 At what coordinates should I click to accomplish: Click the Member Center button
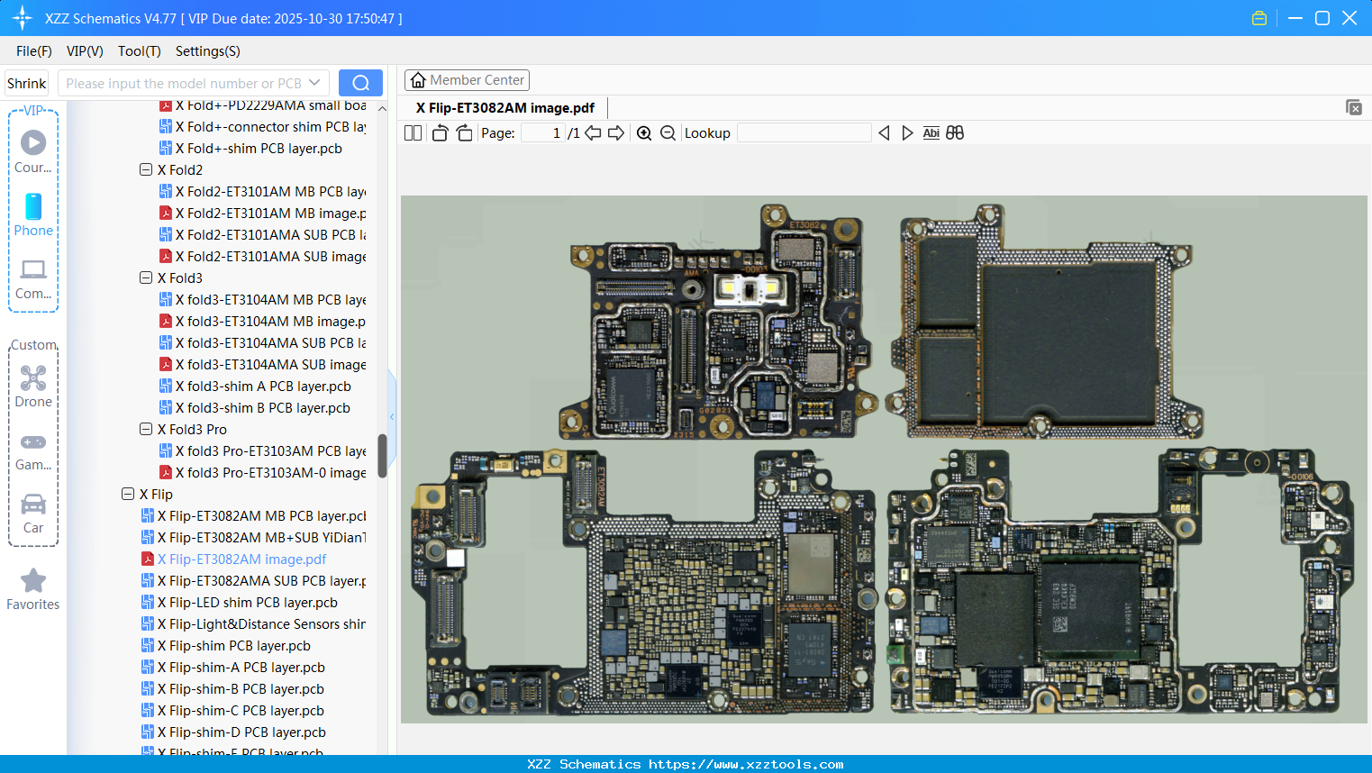(x=467, y=80)
